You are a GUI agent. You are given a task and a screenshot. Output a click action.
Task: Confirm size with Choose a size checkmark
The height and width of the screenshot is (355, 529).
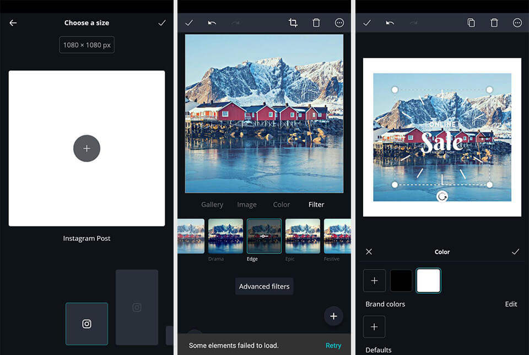click(x=162, y=23)
